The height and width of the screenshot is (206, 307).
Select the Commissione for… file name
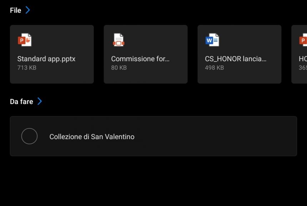point(140,59)
